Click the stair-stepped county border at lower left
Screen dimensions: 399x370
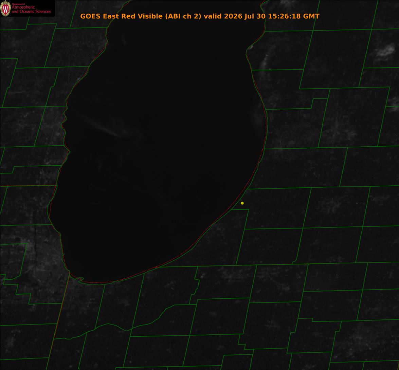23,290
